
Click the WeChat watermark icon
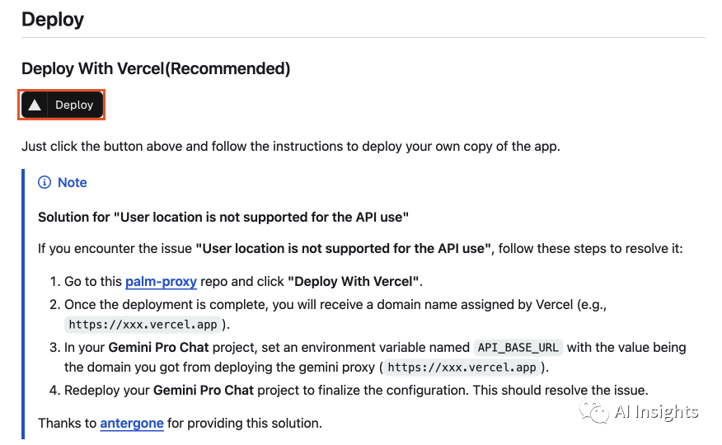coord(593,411)
